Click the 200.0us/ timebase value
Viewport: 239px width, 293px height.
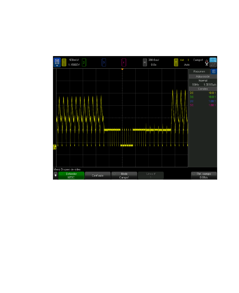click(154, 60)
